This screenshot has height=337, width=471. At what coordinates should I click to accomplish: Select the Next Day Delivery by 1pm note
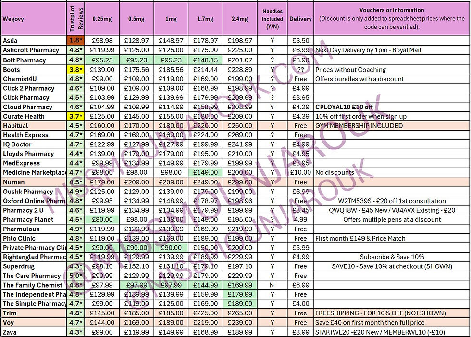[x=392, y=50]
